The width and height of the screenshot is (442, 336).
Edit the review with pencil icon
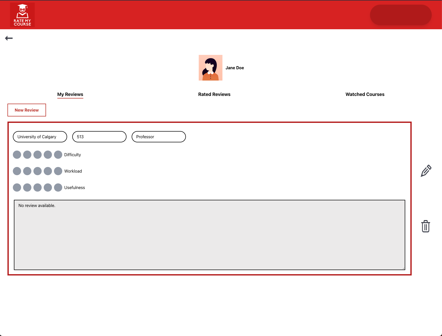[x=426, y=171]
